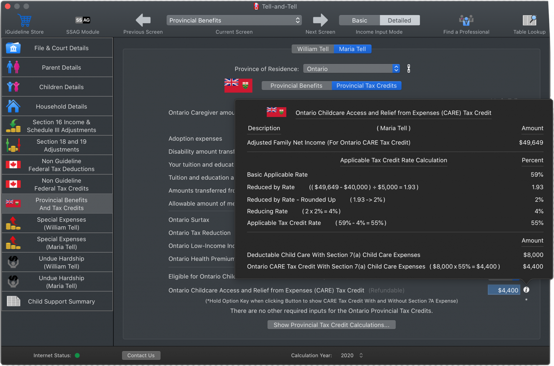Image resolution: width=554 pixels, height=366 pixels.
Task: Click the CARE Tax Credit info icon
Action: click(x=526, y=290)
